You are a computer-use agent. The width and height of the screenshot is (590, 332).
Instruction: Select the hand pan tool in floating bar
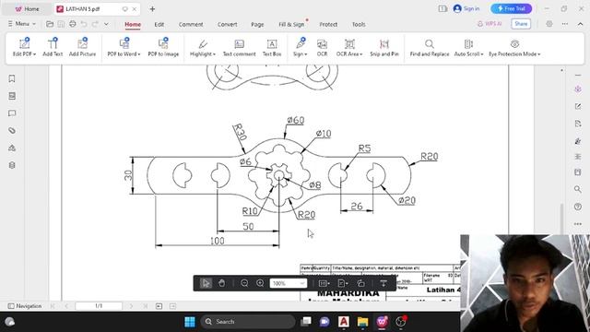pyautogui.click(x=221, y=283)
